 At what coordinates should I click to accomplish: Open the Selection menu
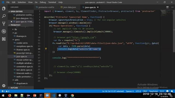(x=22, y=2)
